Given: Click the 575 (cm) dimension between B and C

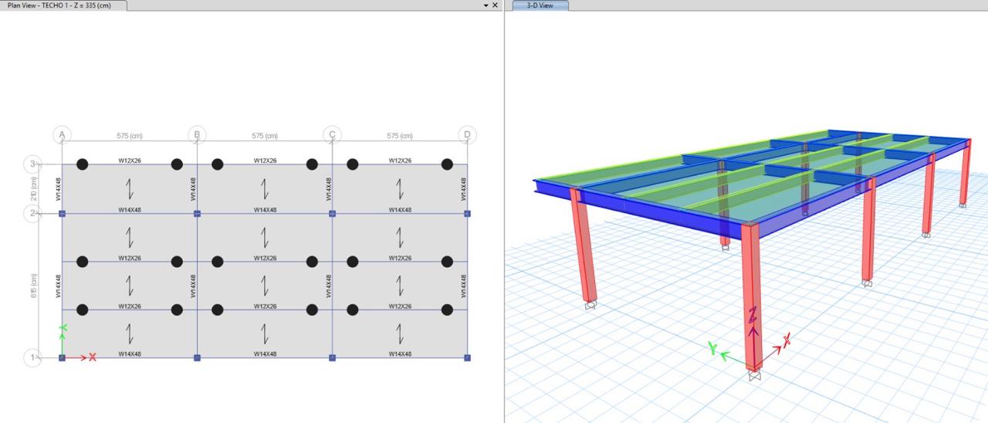Looking at the screenshot, I should coord(264,136).
